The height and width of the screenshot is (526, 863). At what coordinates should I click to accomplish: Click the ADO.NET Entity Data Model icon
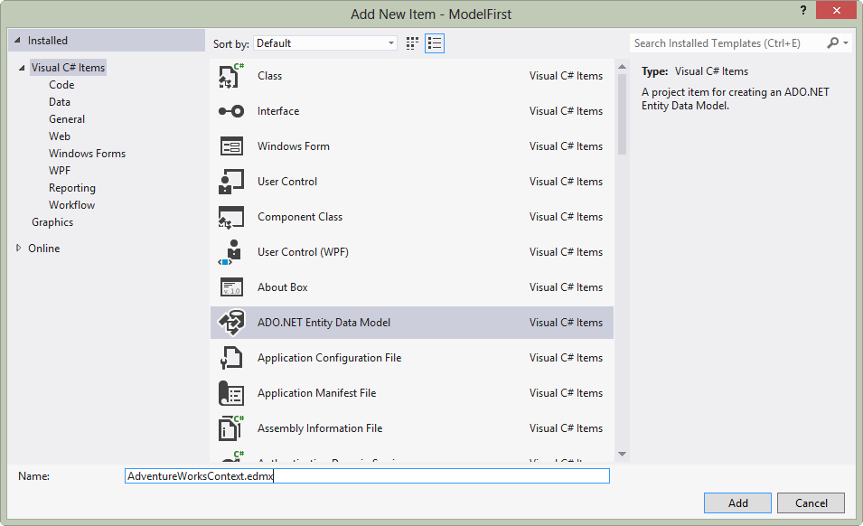pos(231,323)
